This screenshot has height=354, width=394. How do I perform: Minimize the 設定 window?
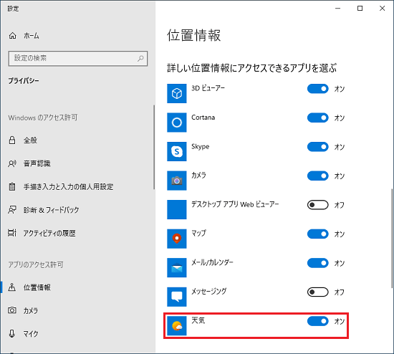coord(337,9)
